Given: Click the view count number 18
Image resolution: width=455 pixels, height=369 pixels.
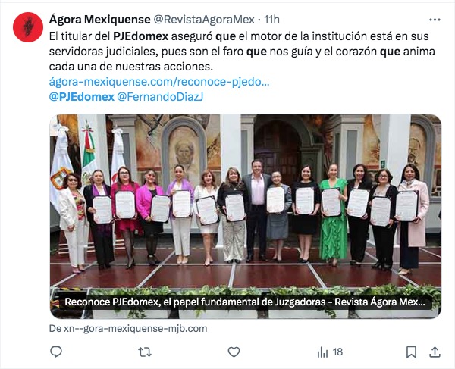Looking at the screenshot, I should click(x=337, y=352).
